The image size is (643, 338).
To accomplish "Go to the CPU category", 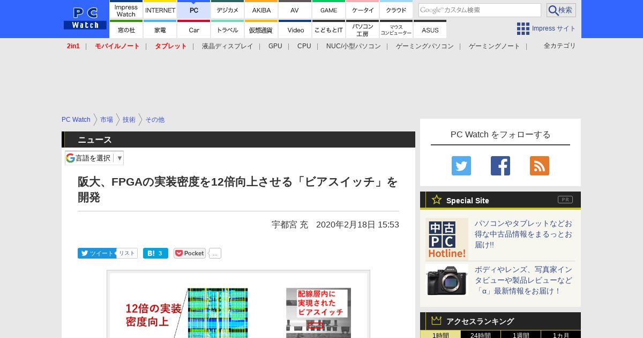I will pyautogui.click(x=304, y=46).
